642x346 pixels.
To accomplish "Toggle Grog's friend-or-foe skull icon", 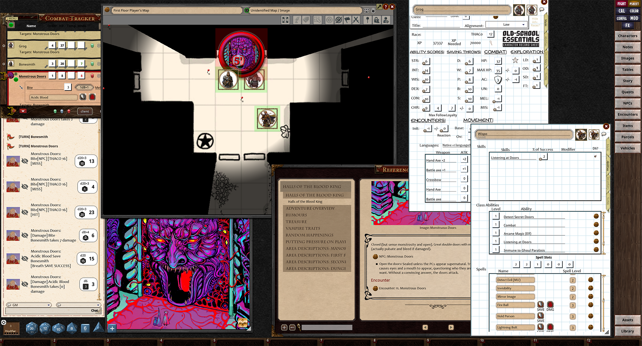I will click(92, 45).
